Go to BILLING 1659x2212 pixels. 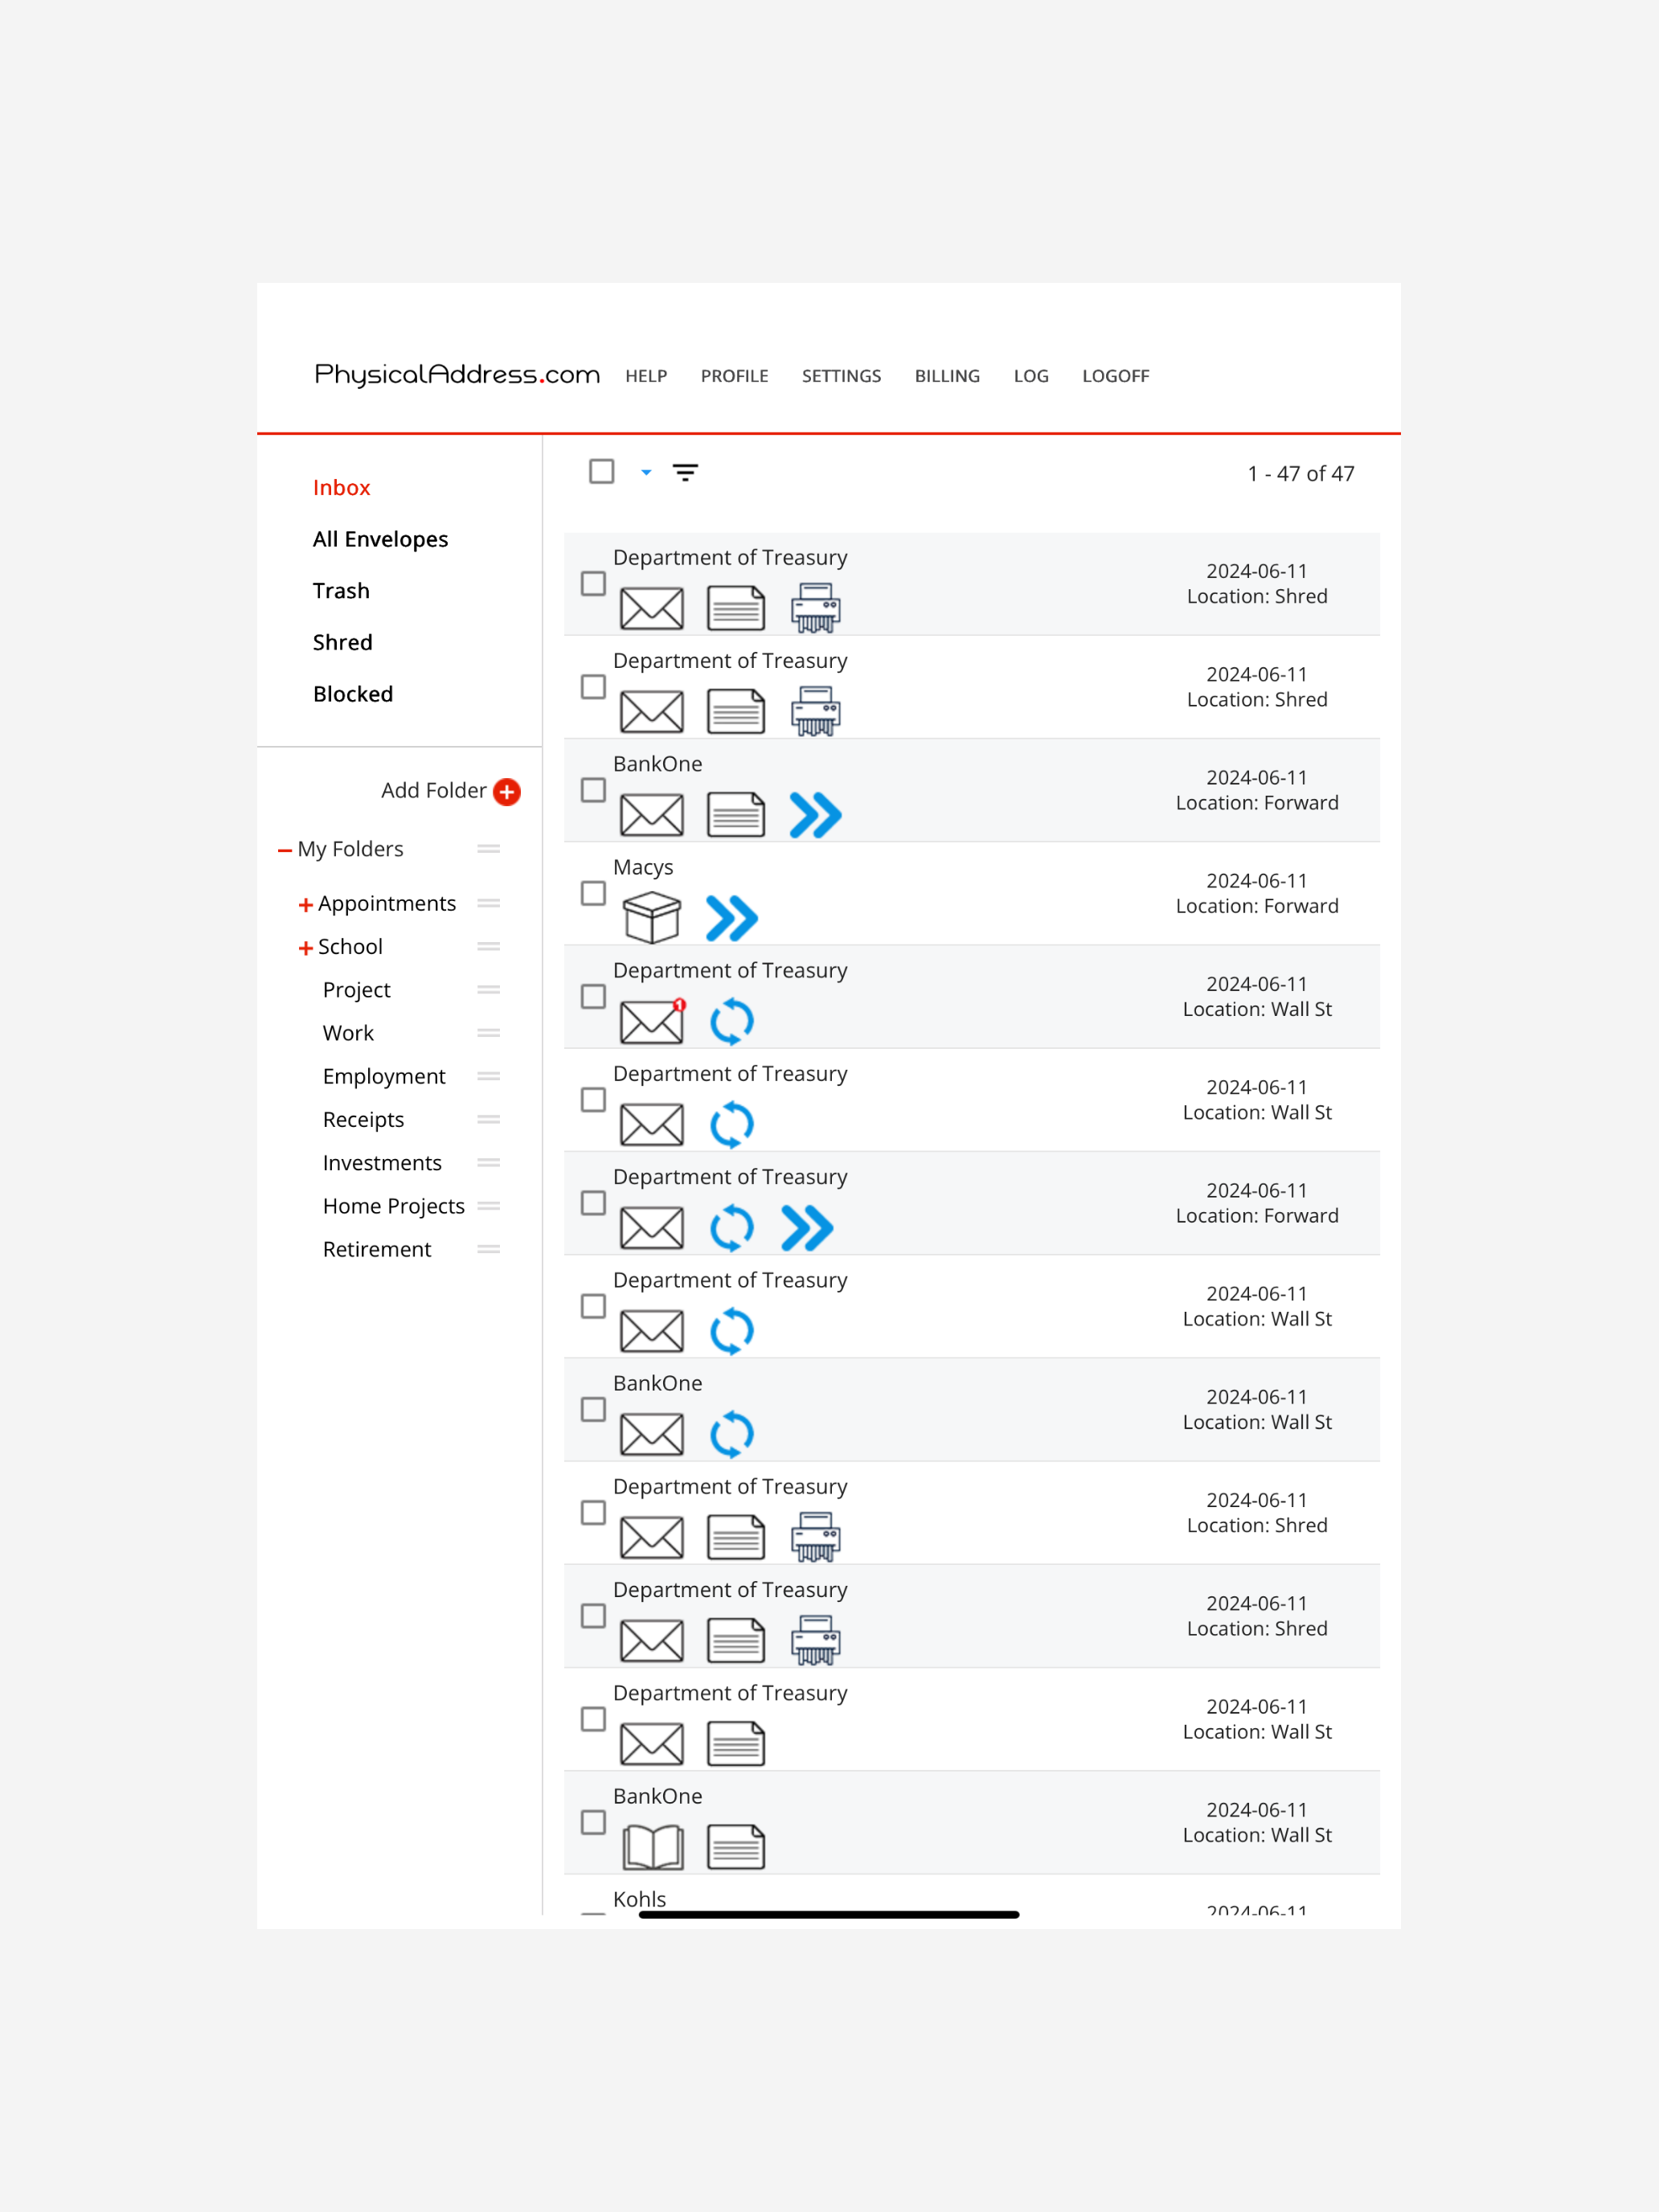[x=948, y=376]
